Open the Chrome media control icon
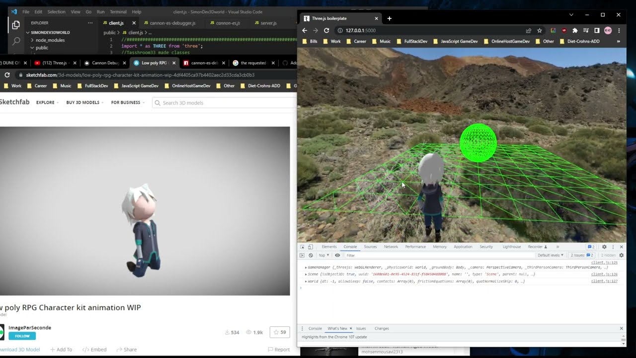 (586, 30)
